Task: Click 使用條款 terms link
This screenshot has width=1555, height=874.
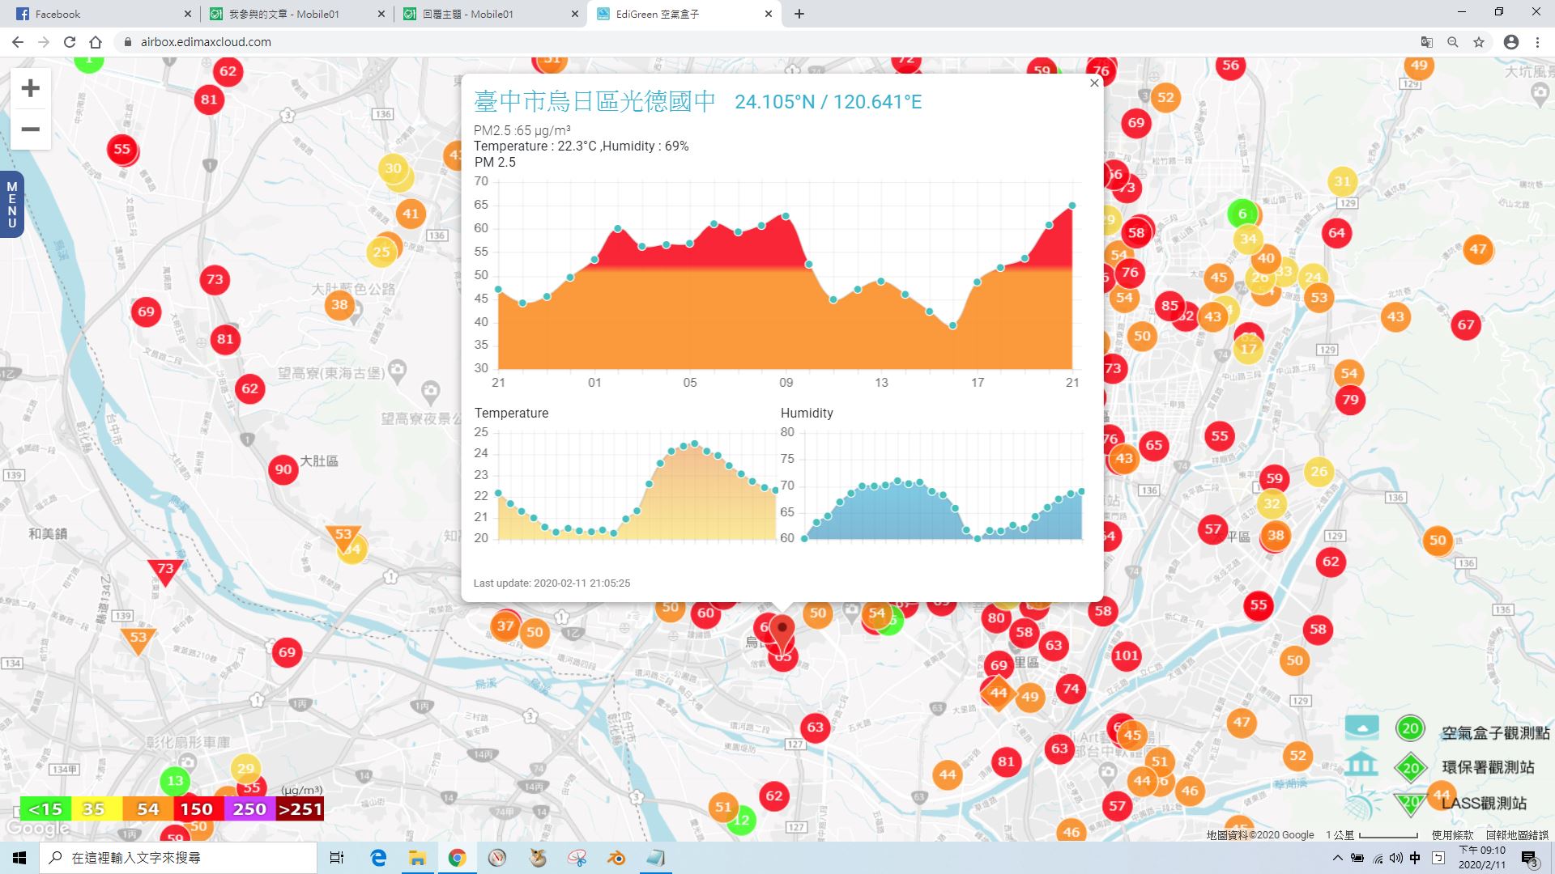Action: click(1452, 835)
